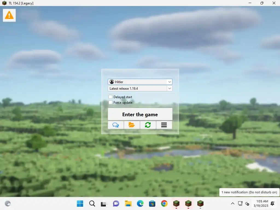The width and height of the screenshot is (280, 210).
Task: Show hidden tray icons chevron
Action: pos(232,203)
